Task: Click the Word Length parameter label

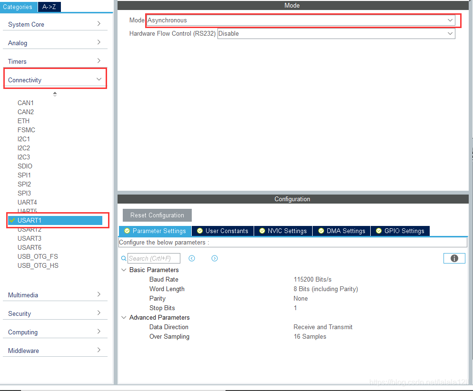Action: 167,289
